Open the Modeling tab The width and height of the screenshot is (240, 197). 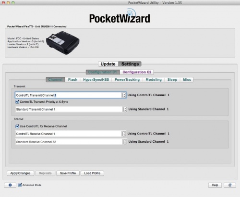154,80
